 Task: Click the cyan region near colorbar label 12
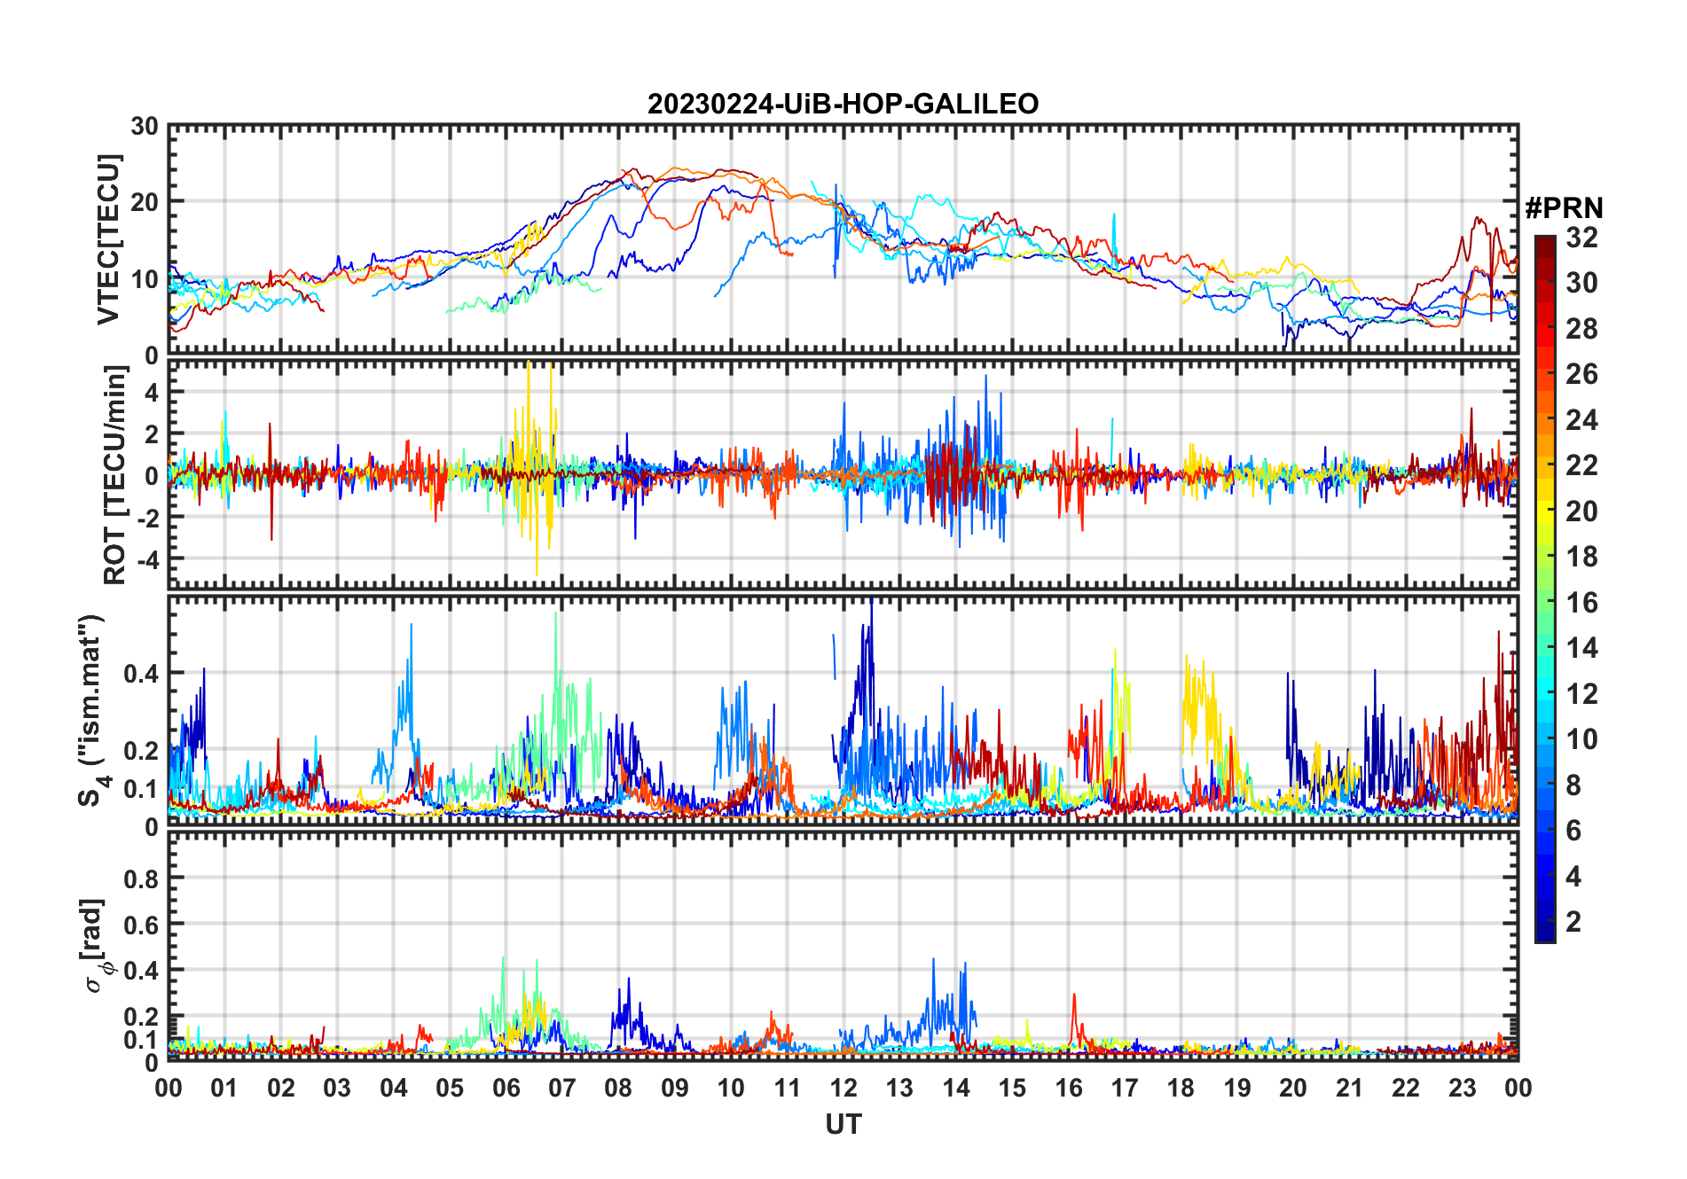1545,693
